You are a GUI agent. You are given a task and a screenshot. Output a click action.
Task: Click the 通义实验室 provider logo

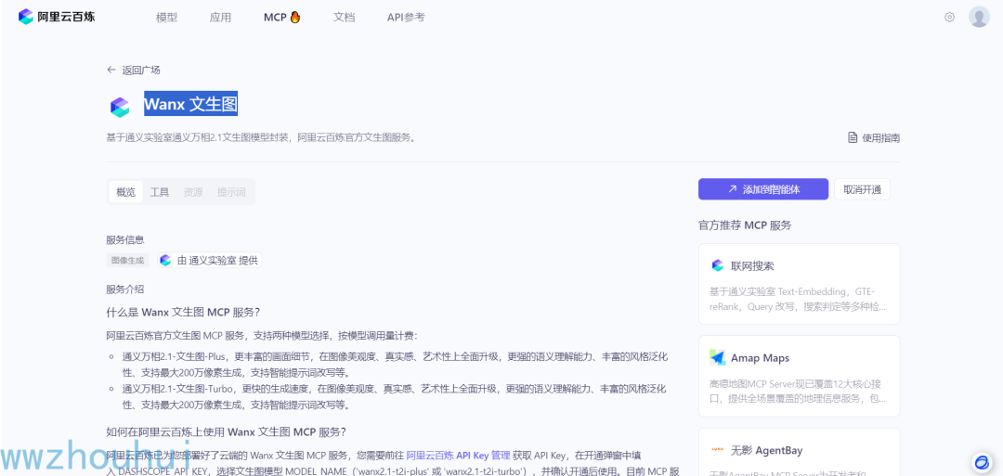(x=165, y=260)
